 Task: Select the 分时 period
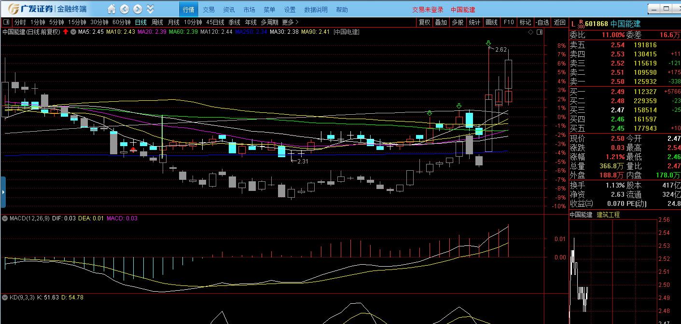pyautogui.click(x=20, y=22)
